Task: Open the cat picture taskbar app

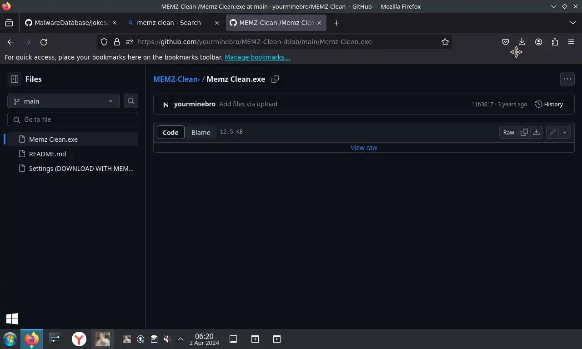Action: click(102, 339)
